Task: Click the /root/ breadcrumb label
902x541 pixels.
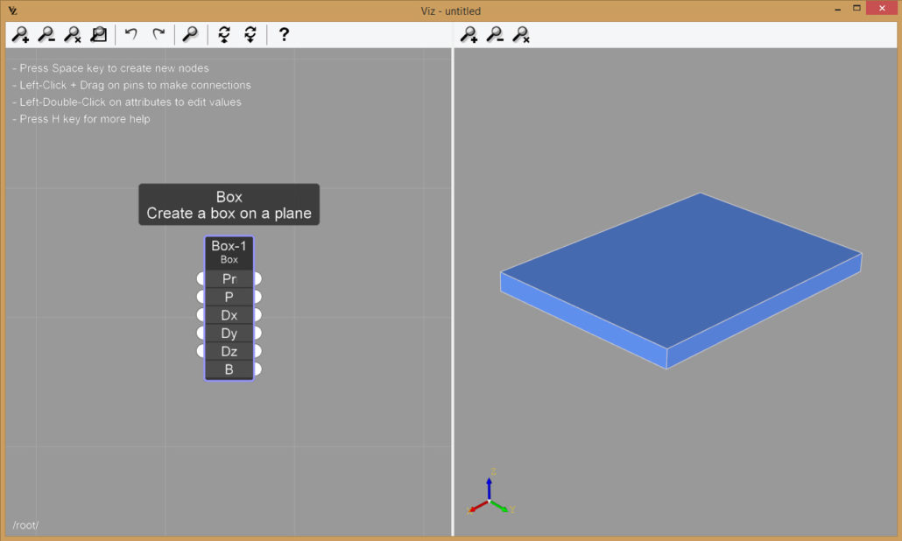Action: coord(25,525)
